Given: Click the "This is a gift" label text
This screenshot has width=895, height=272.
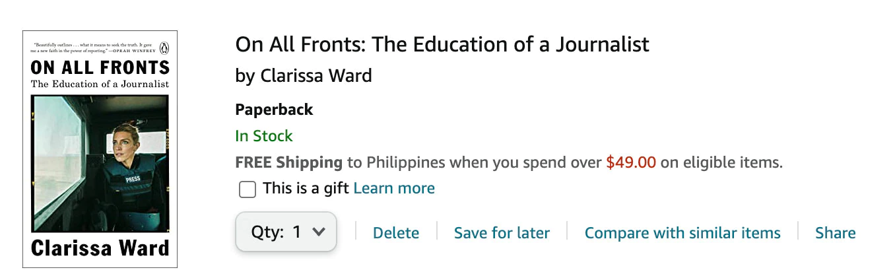Looking at the screenshot, I should point(306,188).
